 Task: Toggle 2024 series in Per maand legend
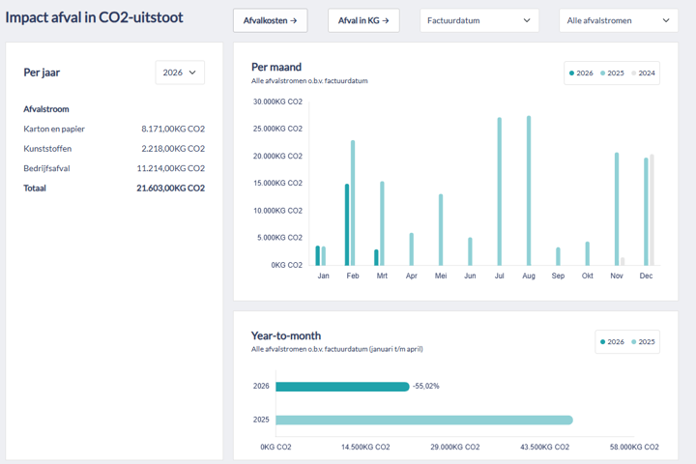[643, 73]
